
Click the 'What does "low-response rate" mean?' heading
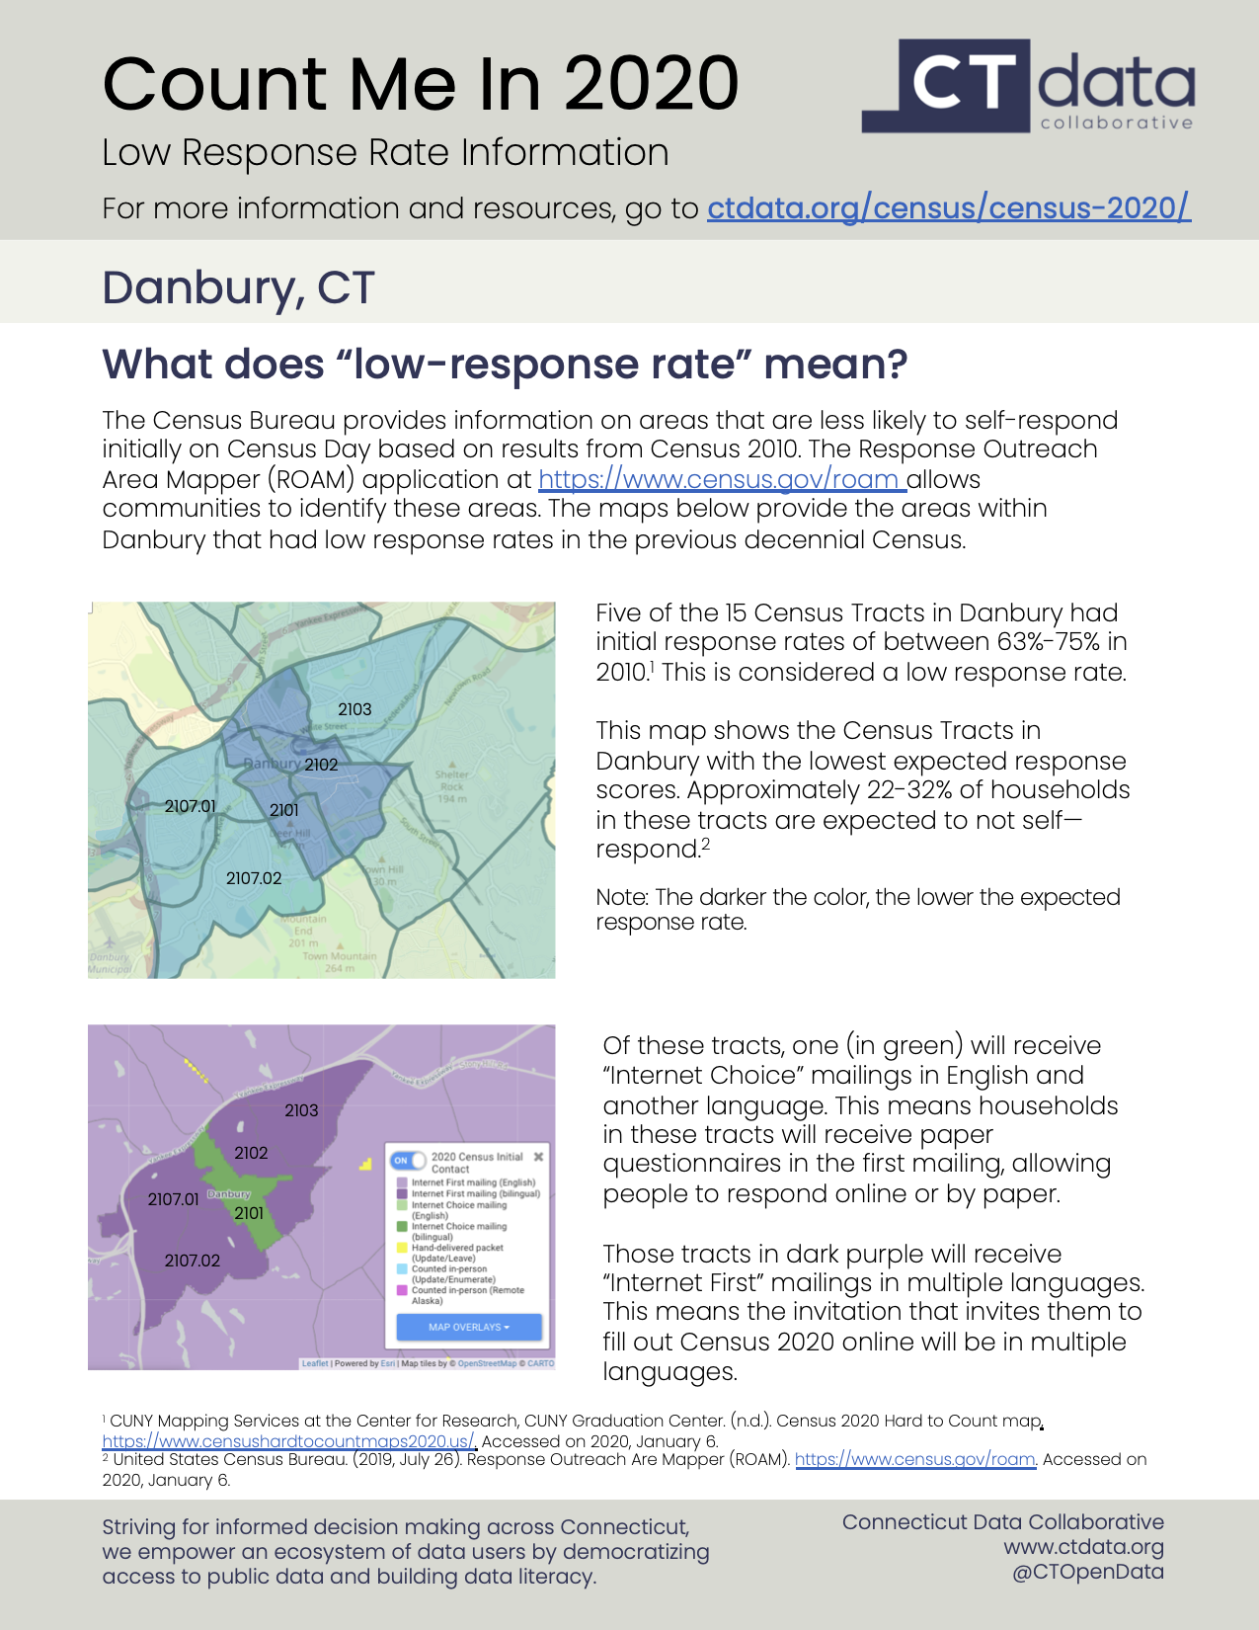click(x=505, y=365)
